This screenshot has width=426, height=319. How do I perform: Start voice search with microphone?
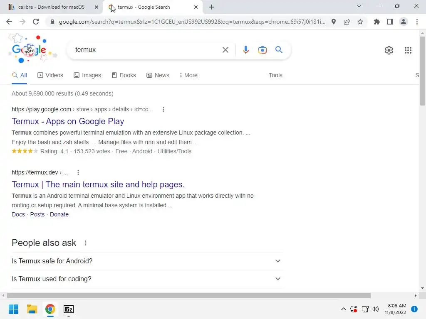[x=246, y=50]
